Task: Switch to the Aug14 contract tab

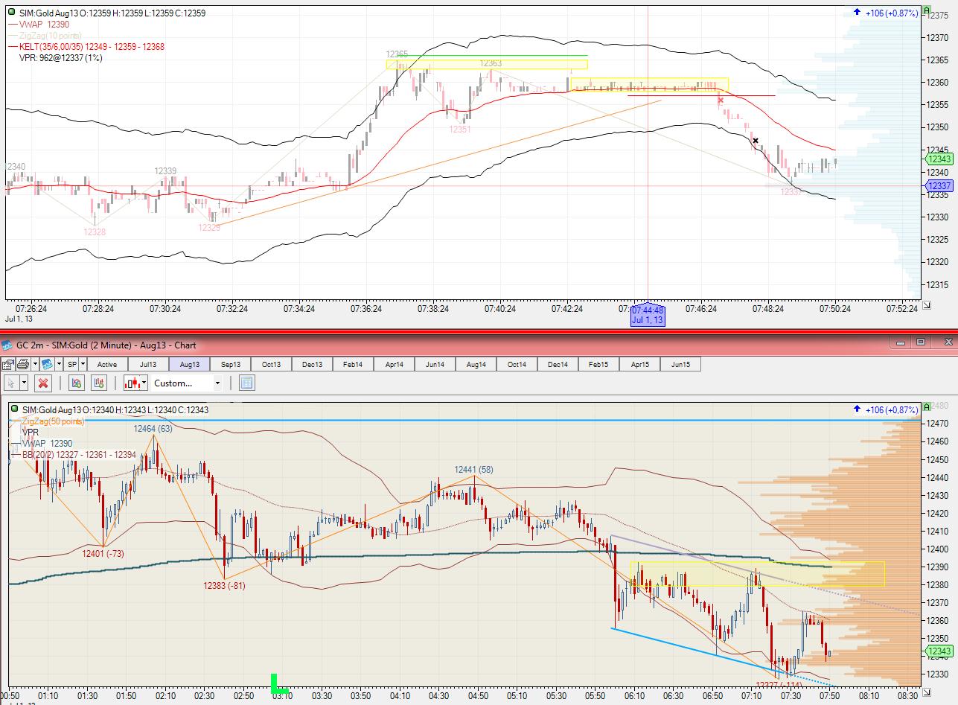Action: coord(476,364)
